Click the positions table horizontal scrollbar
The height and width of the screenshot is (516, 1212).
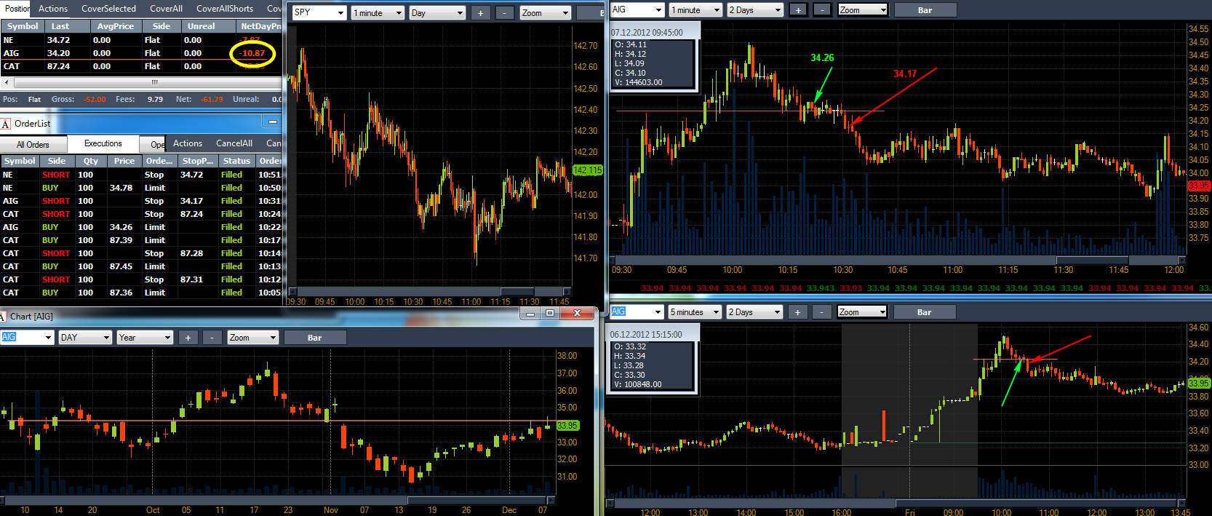click(x=142, y=82)
